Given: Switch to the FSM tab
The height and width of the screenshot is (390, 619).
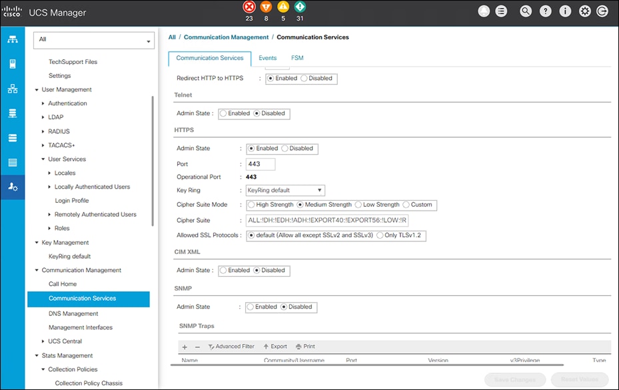Looking at the screenshot, I should tap(297, 58).
